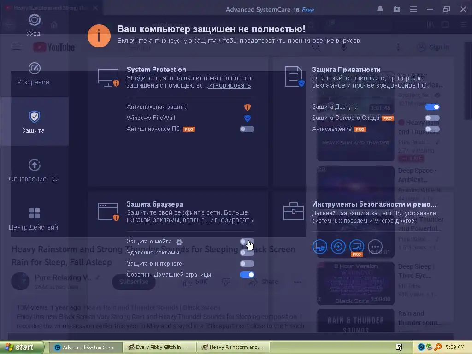Open settings gear beside Защита е-мейла
The image size is (472, 354).
(x=179, y=242)
